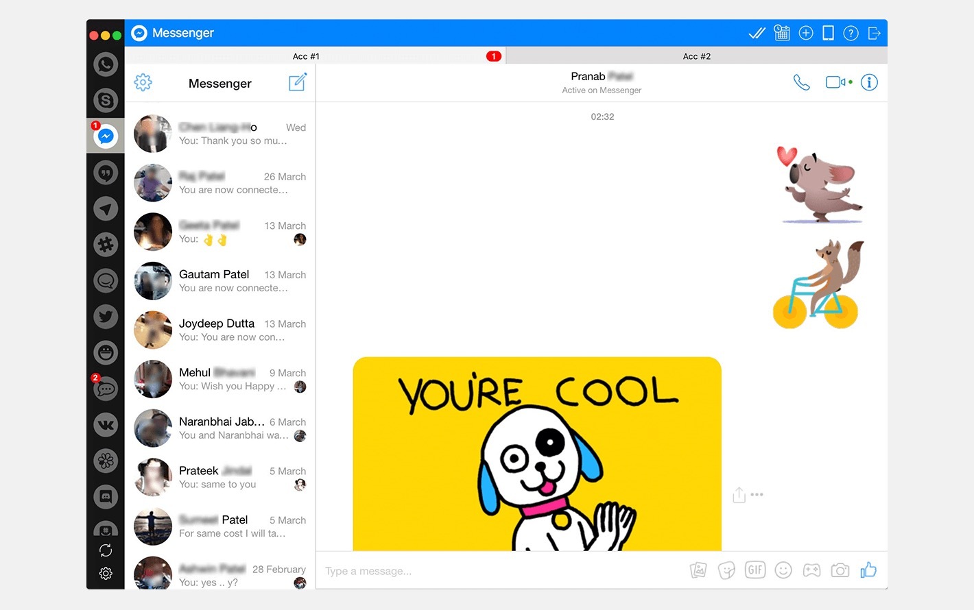The width and height of the screenshot is (974, 610).
Task: Open Joydeep Dutta chat
Action: [220, 330]
